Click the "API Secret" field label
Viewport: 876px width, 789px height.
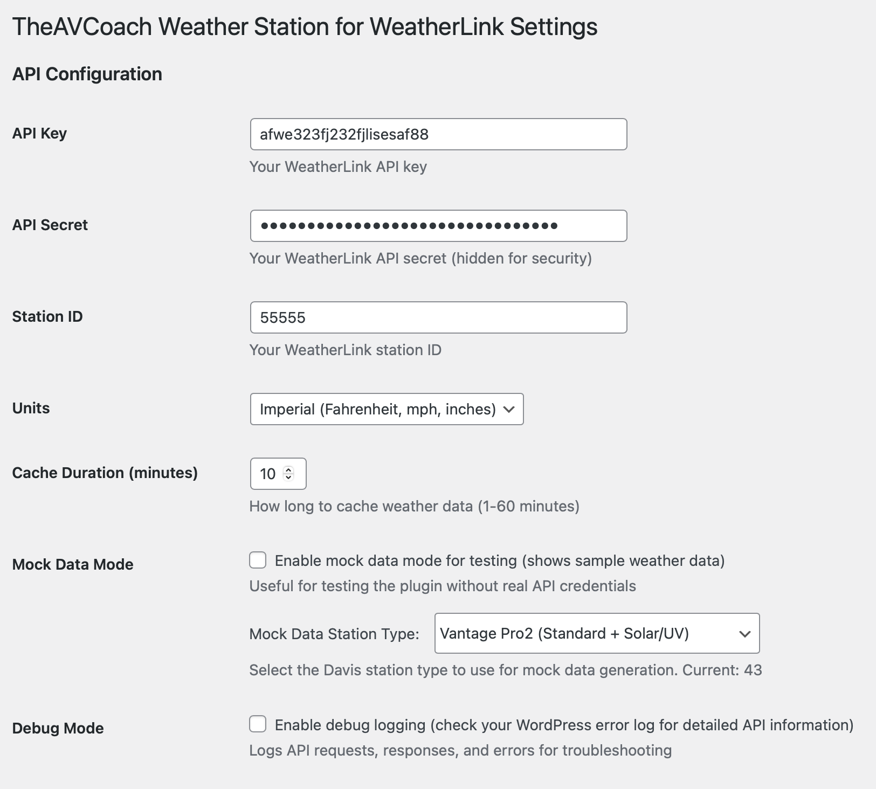pos(50,225)
